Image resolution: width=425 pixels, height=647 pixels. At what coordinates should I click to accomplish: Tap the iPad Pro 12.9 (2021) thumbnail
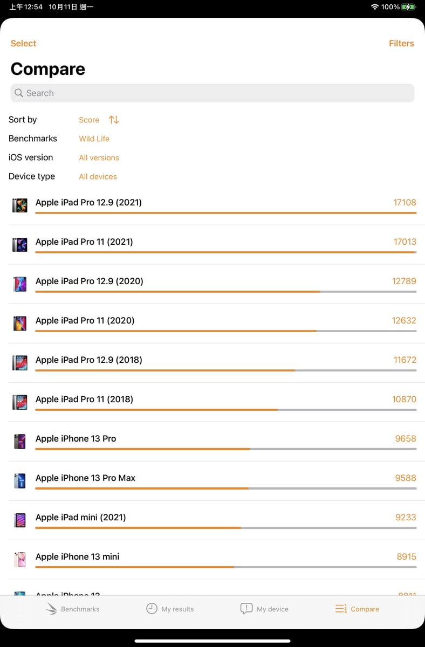20,205
